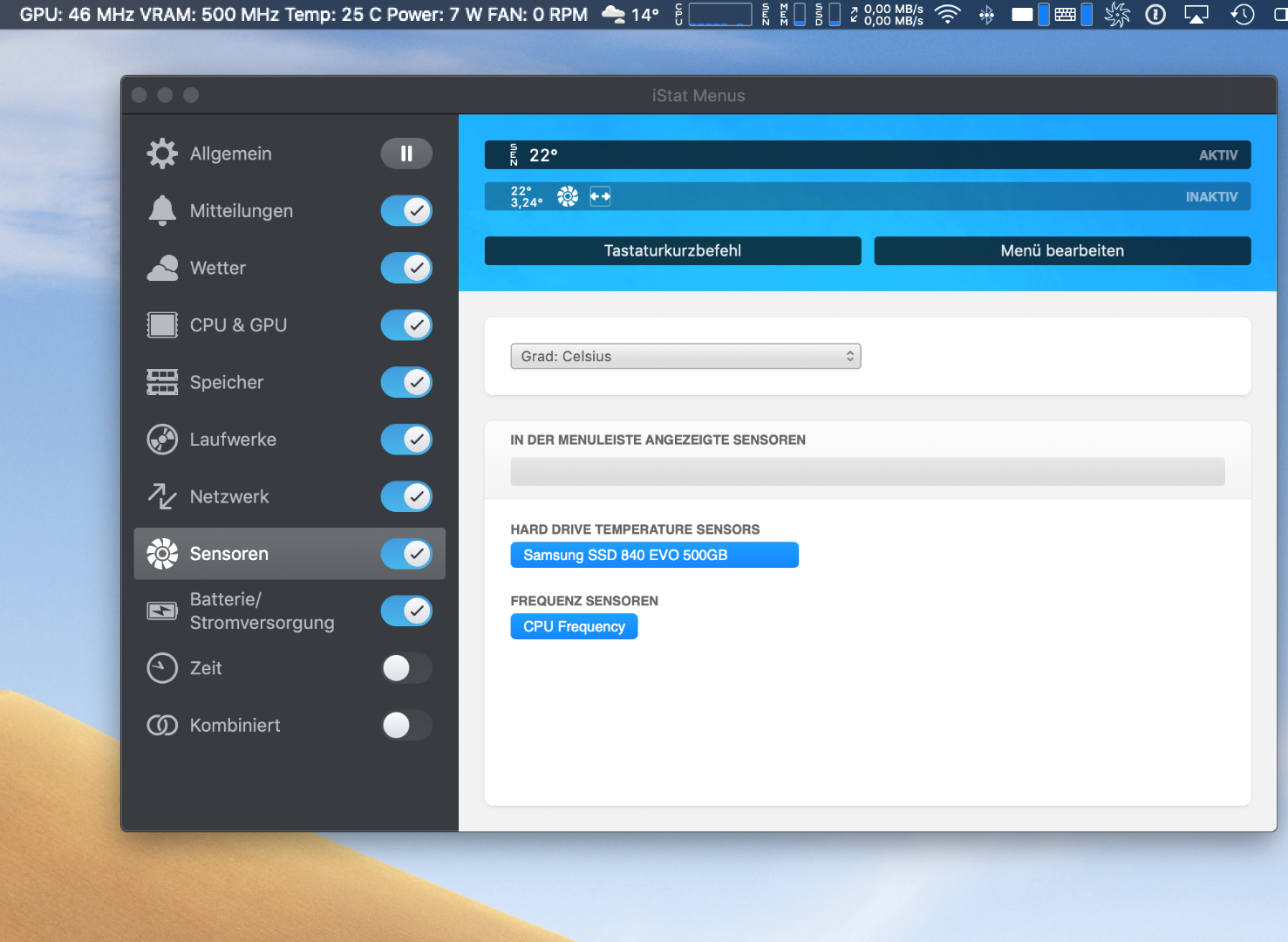
Task: Click the FREQUENZ SENSOREN heading
Action: [x=584, y=601]
